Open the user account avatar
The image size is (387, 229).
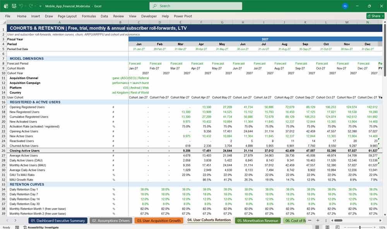[x=345, y=6]
